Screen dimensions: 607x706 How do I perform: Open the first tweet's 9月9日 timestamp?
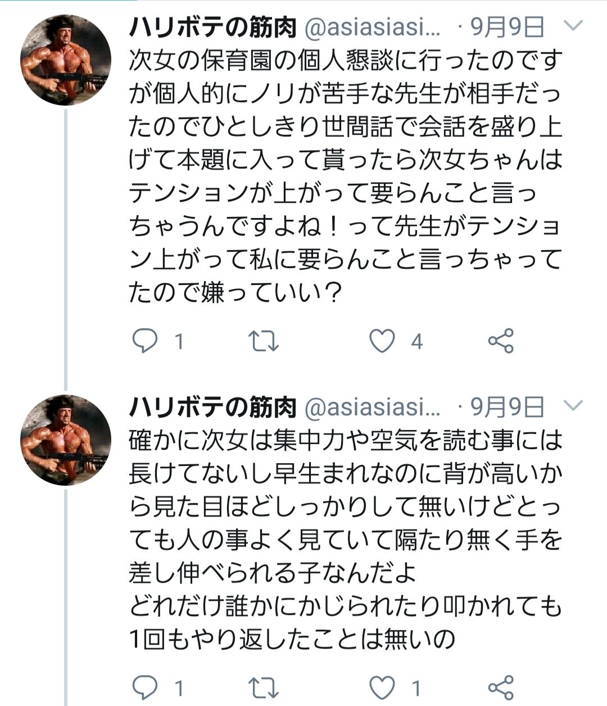(508, 27)
